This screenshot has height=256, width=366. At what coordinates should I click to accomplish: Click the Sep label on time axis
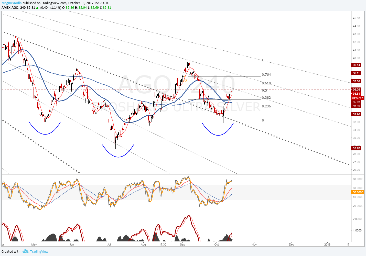tap(182, 244)
